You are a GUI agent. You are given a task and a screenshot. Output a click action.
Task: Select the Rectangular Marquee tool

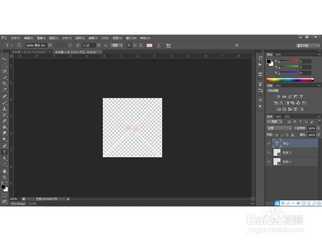[x=4, y=65]
